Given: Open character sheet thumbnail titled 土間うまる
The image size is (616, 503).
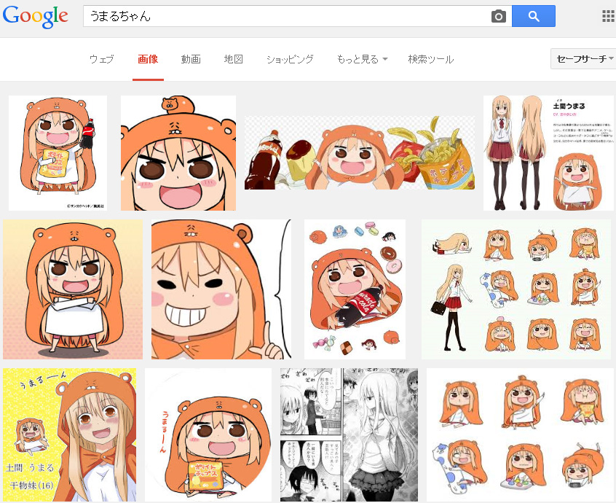Looking at the screenshot, I should click(x=549, y=153).
